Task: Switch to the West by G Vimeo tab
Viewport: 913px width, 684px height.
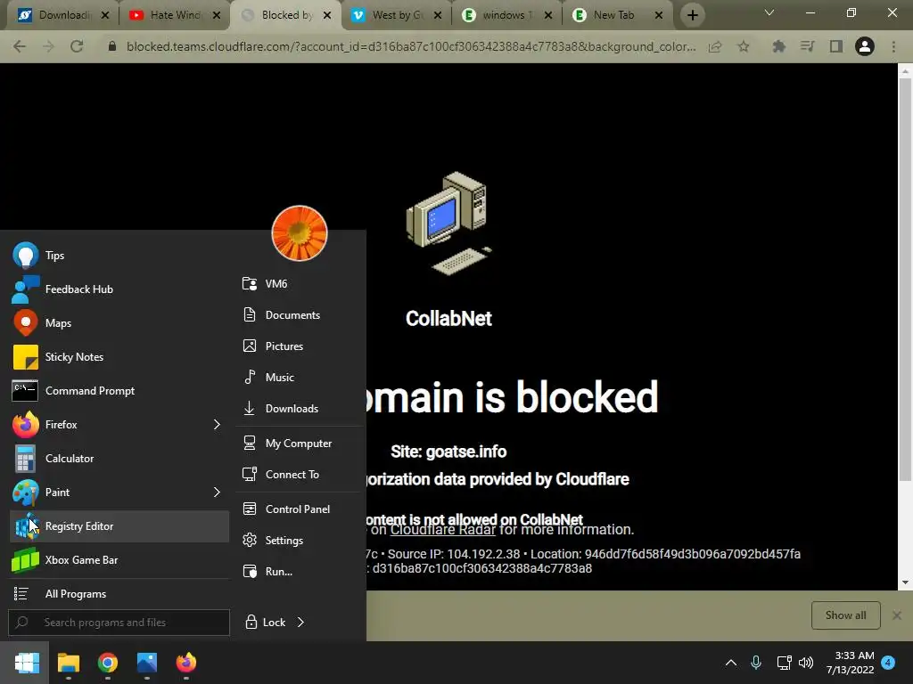Action: click(x=396, y=15)
